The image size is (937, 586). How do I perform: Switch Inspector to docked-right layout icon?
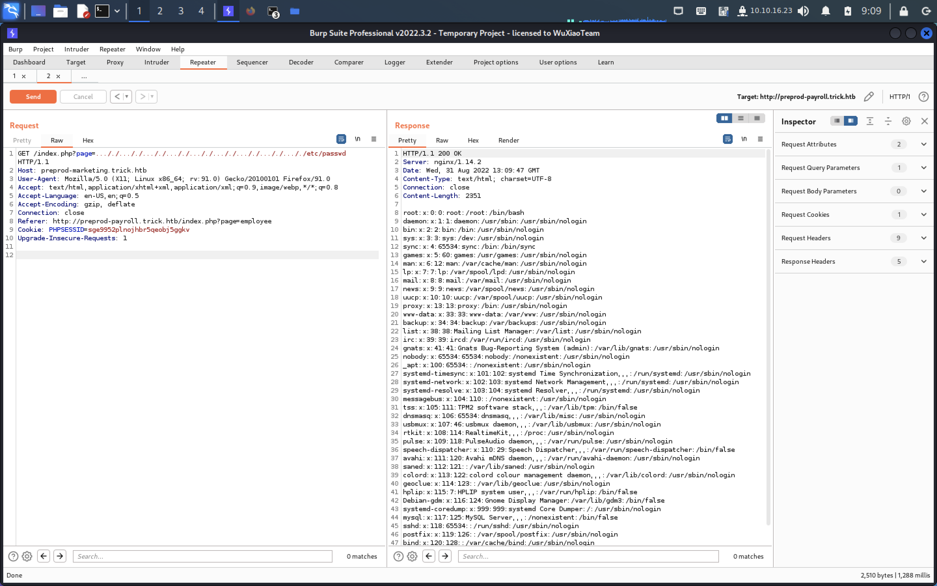point(851,121)
